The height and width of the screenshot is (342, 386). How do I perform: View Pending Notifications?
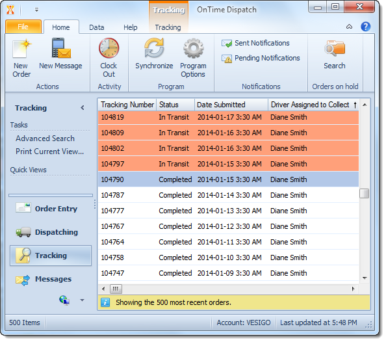pos(261,59)
